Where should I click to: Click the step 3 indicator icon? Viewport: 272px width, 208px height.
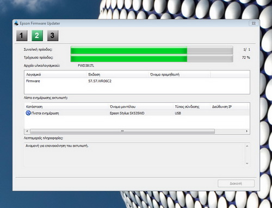point(53,35)
